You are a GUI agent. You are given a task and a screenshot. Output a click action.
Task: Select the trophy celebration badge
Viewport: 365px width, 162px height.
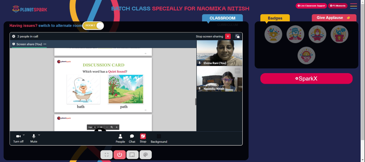(x=273, y=34)
